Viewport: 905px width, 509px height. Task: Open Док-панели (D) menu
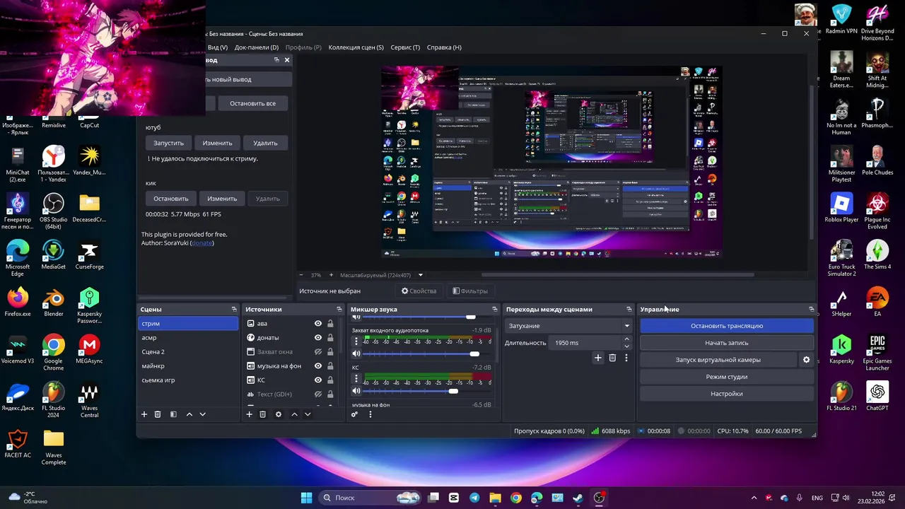(x=257, y=47)
